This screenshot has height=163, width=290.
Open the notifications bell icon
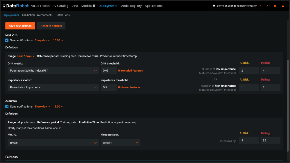[x=275, y=6]
